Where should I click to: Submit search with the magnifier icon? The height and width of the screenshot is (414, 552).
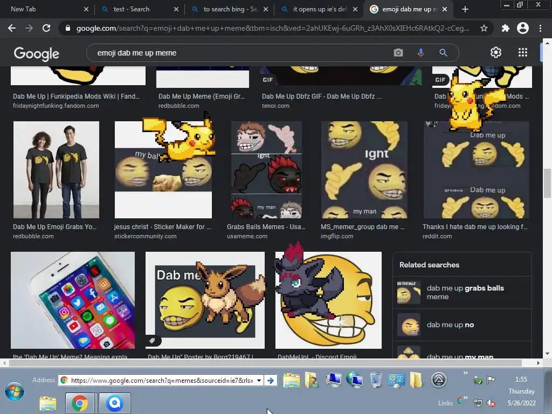click(x=443, y=53)
